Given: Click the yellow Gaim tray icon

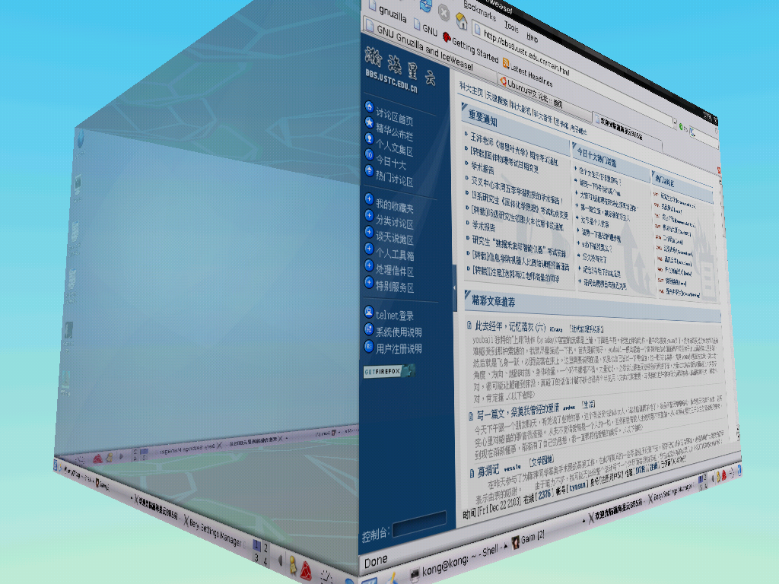Looking at the screenshot, I should [293, 566].
